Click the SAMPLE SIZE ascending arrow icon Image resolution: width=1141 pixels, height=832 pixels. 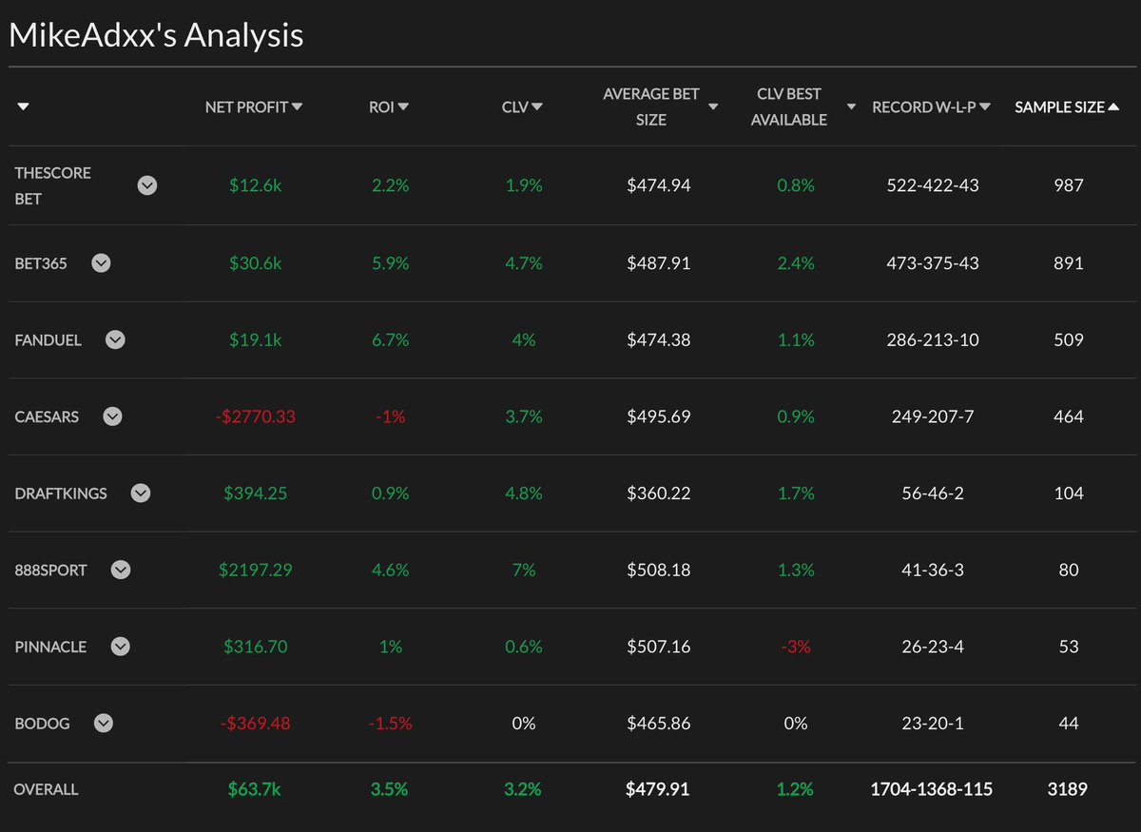[x=1113, y=107]
